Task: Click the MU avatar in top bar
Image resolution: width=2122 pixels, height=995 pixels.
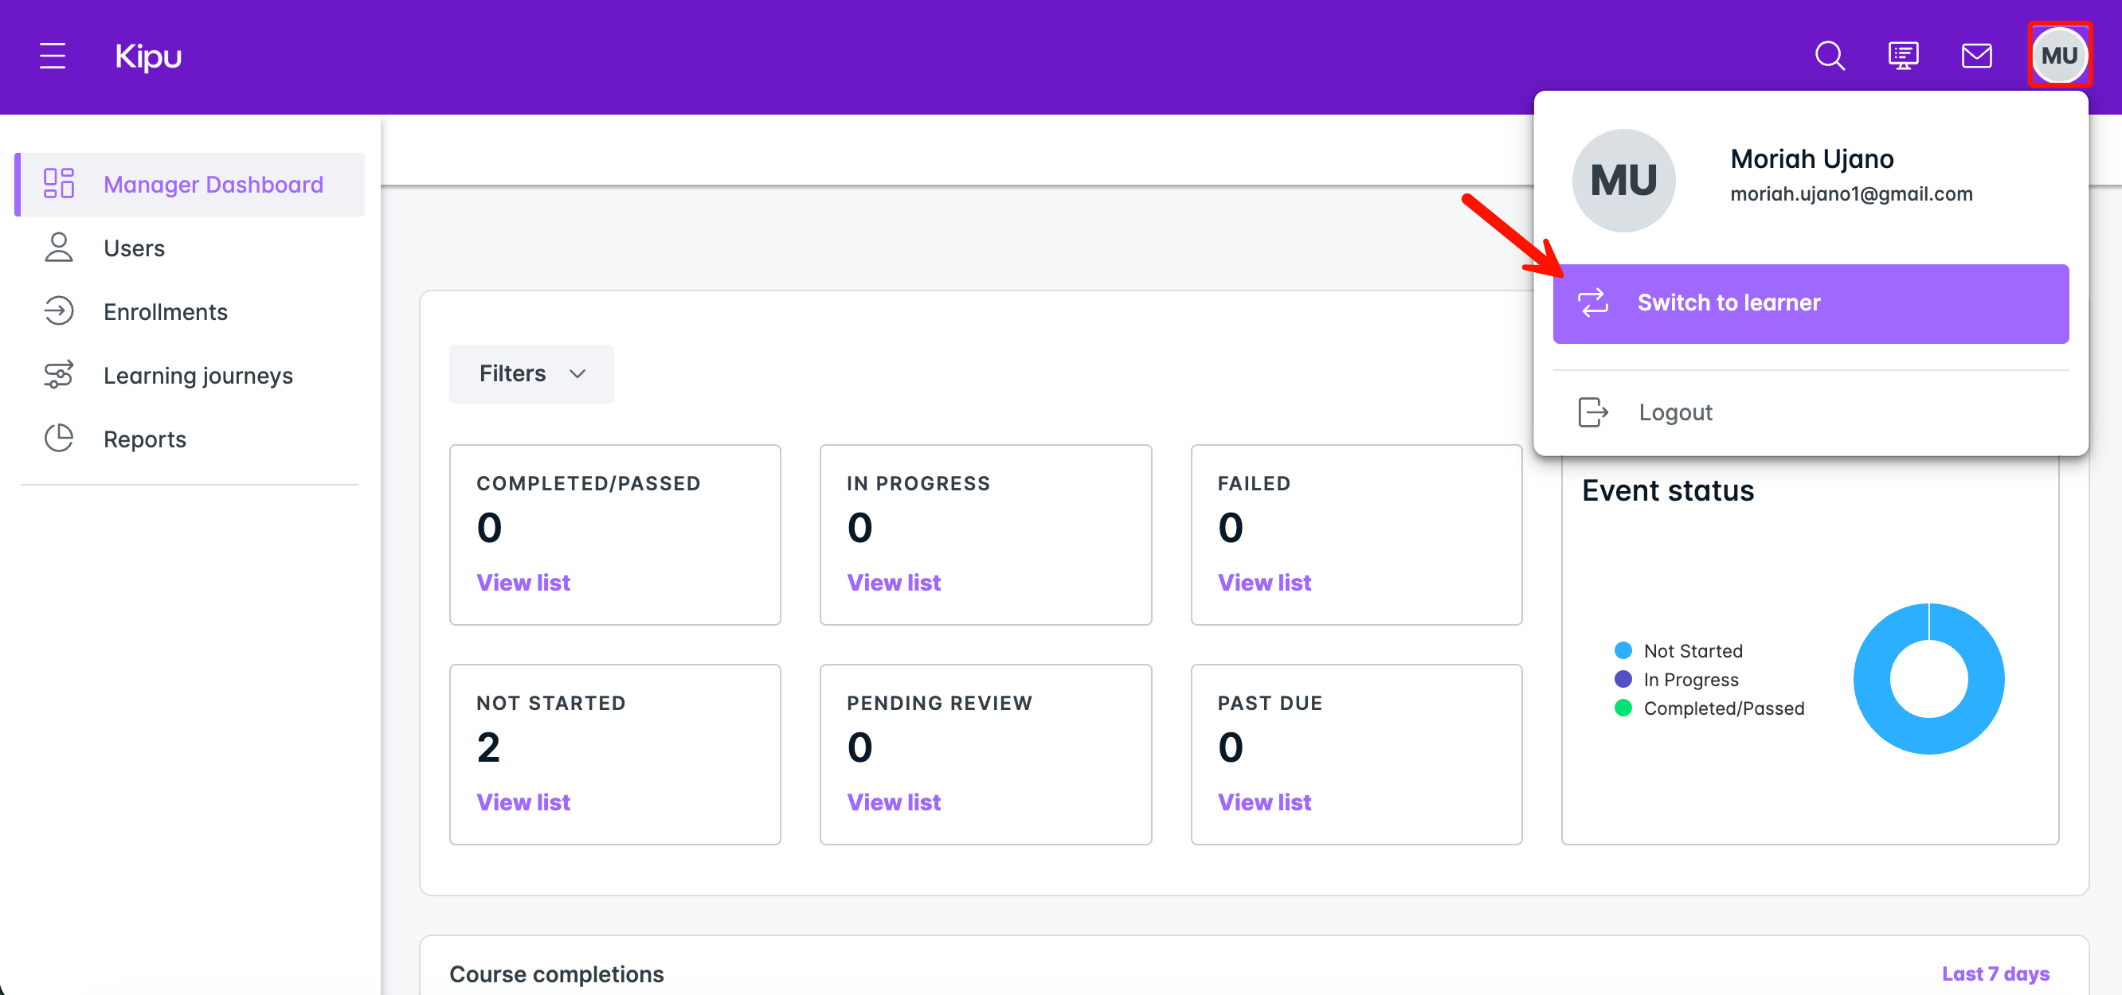Action: 2058,56
